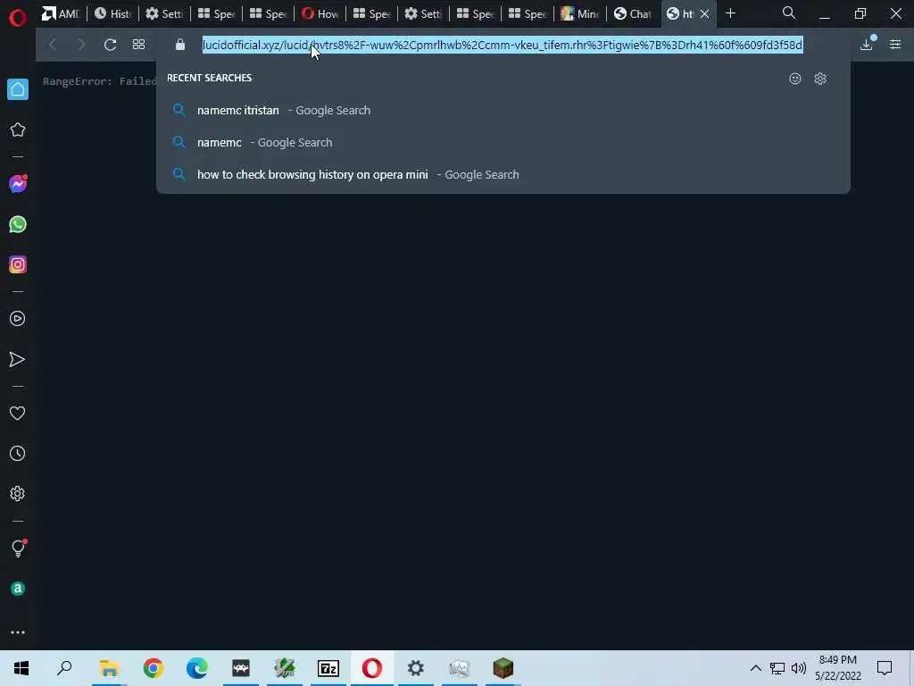Switch to the Chat tab

(633, 13)
